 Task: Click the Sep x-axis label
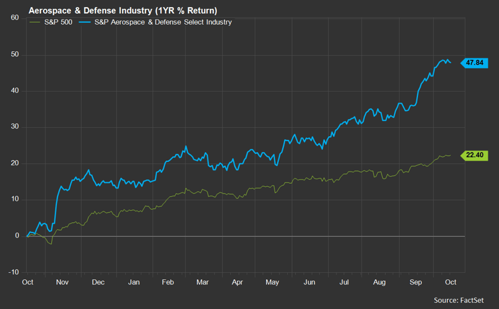416,282
